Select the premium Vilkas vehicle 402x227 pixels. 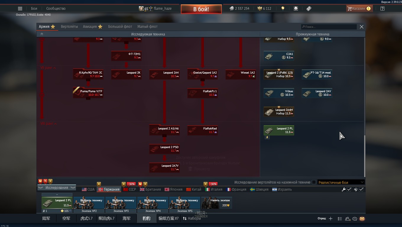(x=279, y=93)
